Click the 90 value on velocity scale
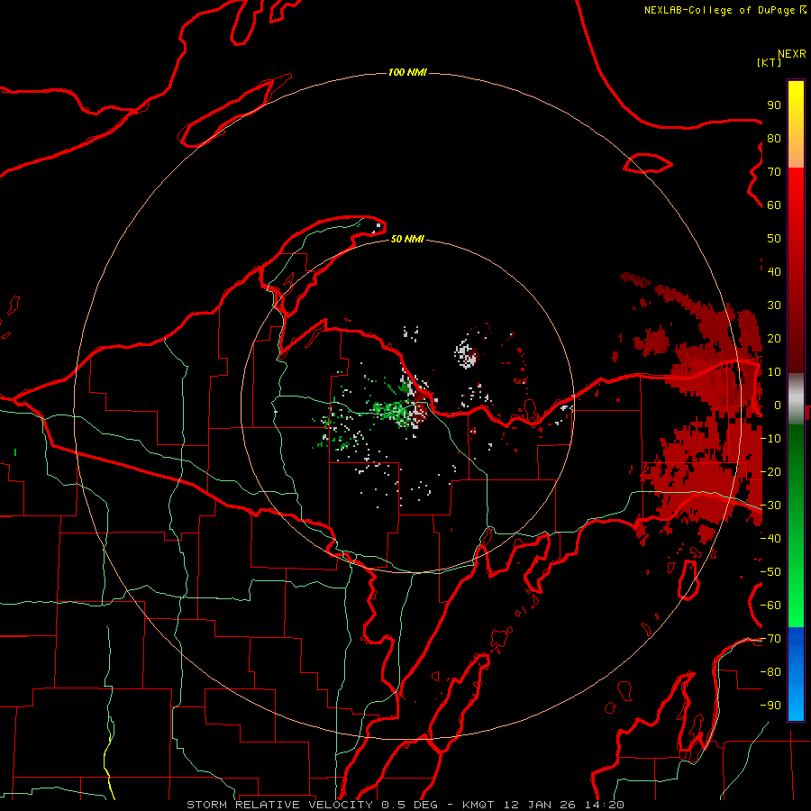 pyautogui.click(x=774, y=105)
